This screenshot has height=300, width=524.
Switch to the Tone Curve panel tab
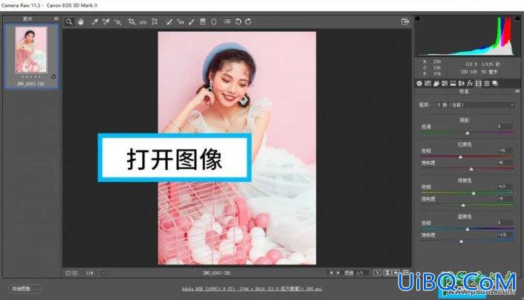click(428, 83)
